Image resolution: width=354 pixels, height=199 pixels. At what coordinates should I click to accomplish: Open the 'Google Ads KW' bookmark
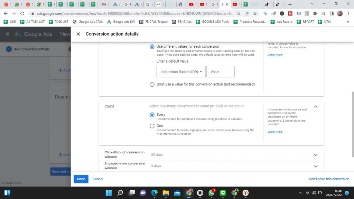pyautogui.click(x=121, y=22)
